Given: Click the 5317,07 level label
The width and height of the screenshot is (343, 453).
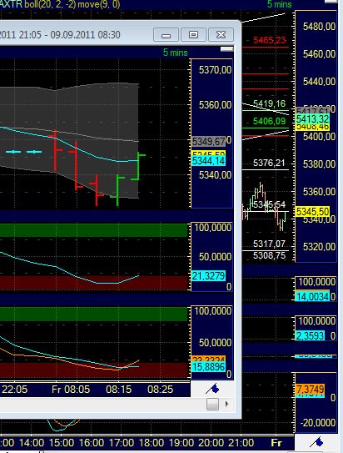Looking at the screenshot, I should tap(269, 244).
